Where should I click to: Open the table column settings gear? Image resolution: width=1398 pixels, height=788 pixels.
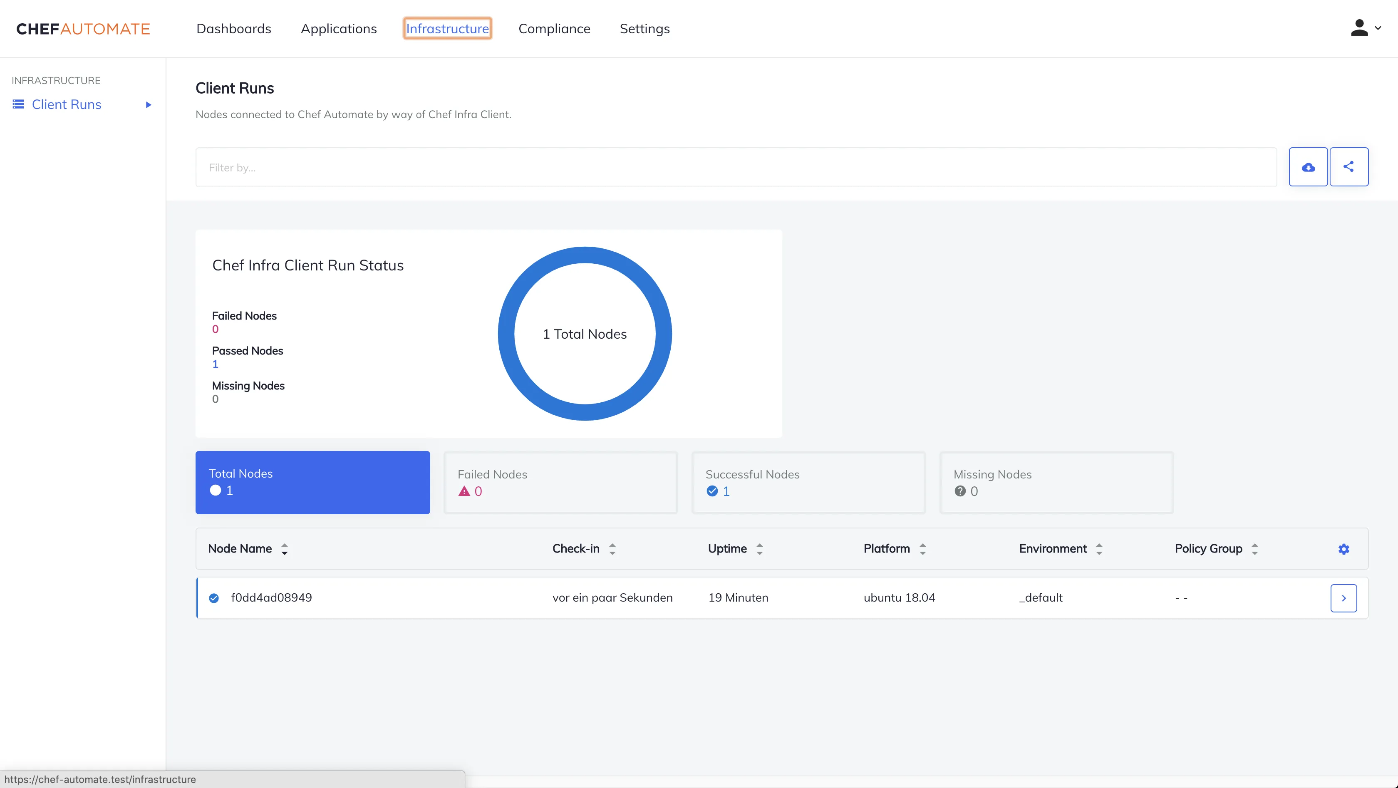[x=1343, y=549]
